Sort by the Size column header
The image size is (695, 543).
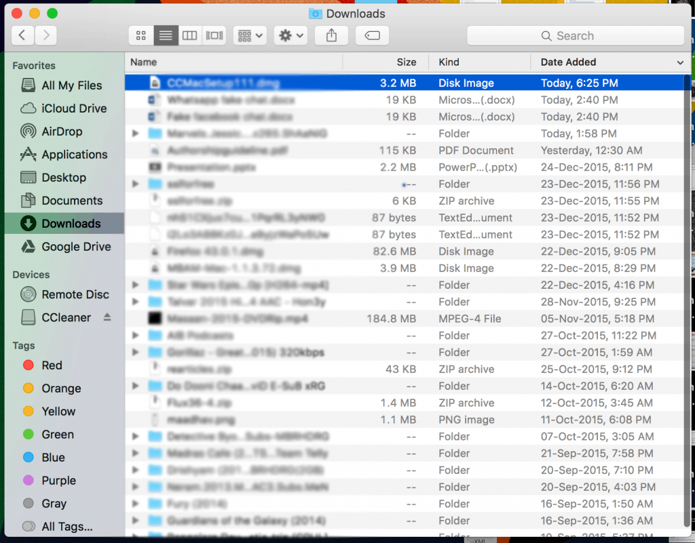pyautogui.click(x=386, y=62)
